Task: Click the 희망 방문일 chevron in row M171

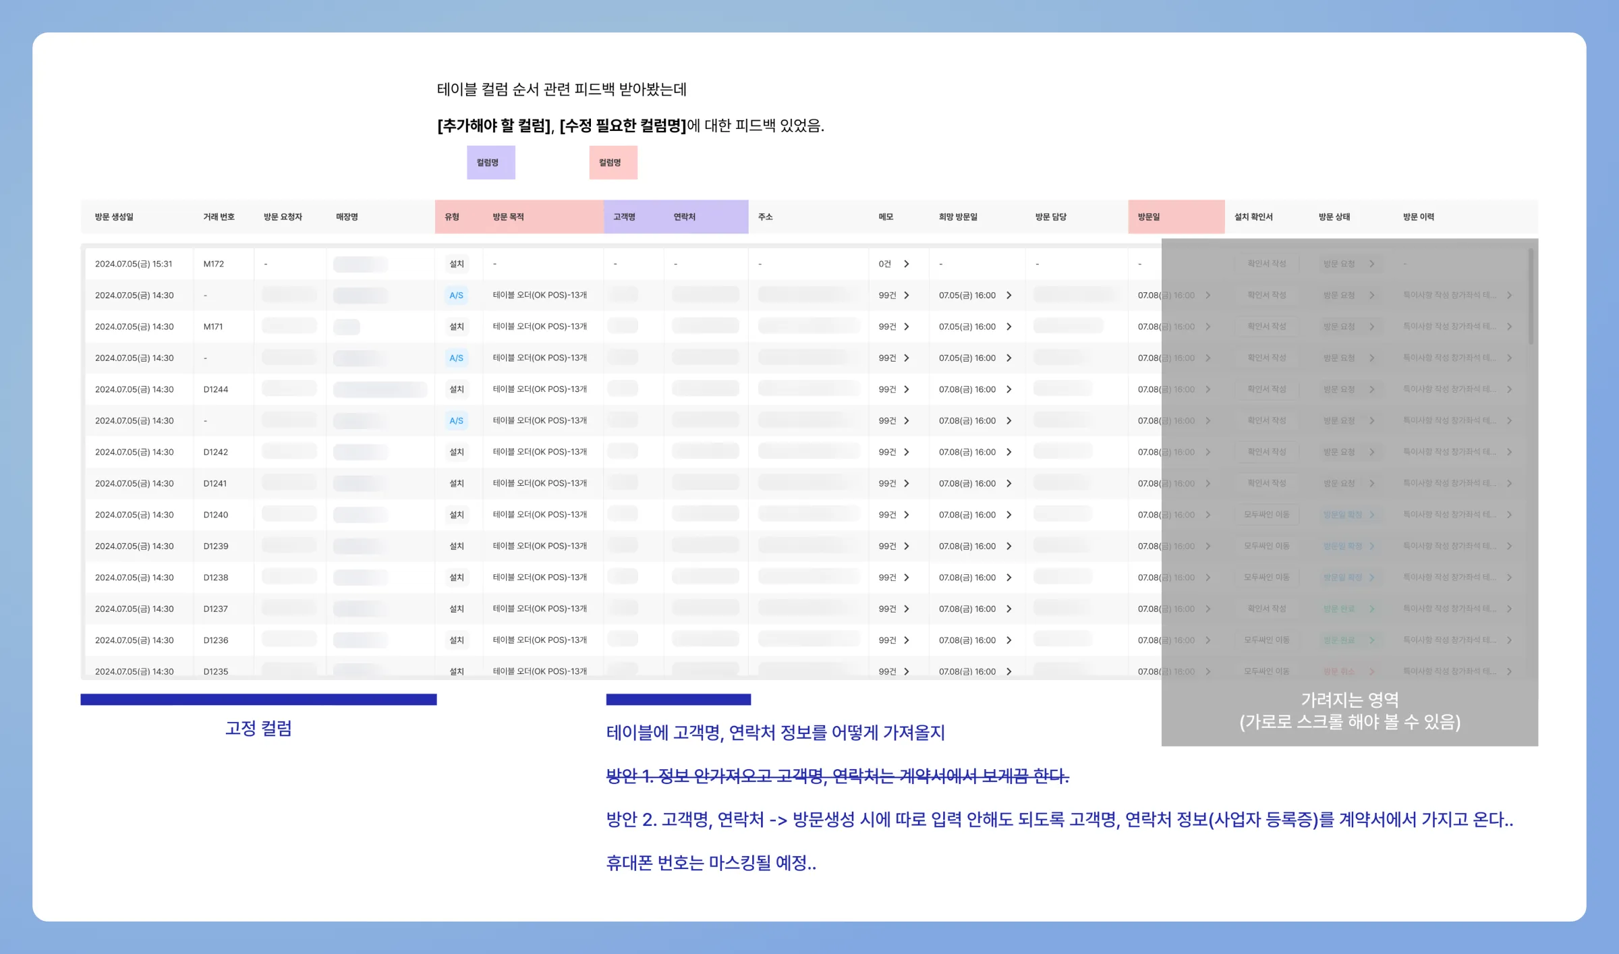Action: pos(1009,327)
